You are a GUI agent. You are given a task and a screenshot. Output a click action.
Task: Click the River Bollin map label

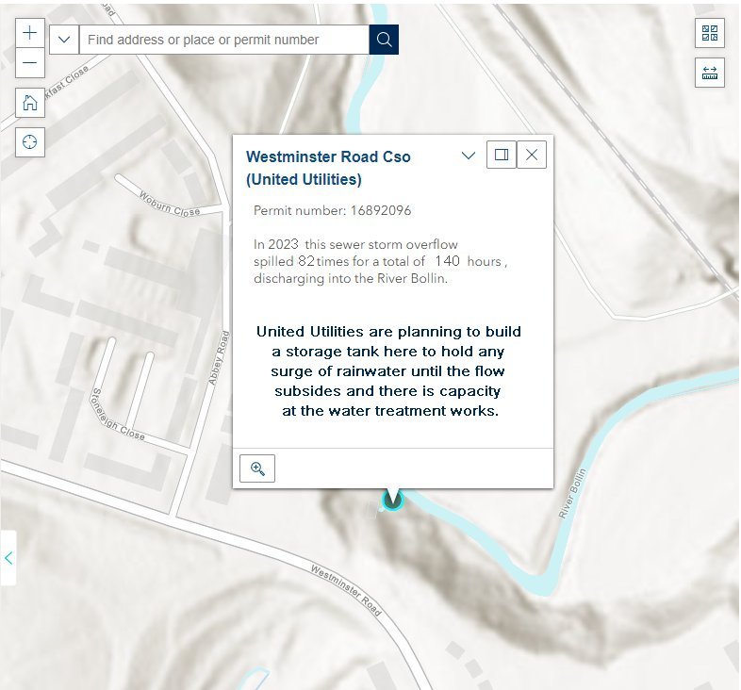coord(572,493)
